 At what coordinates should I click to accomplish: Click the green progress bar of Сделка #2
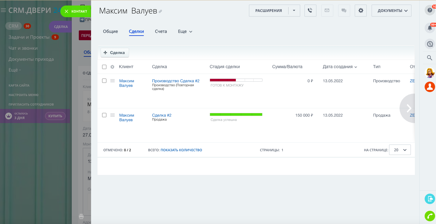(235, 114)
